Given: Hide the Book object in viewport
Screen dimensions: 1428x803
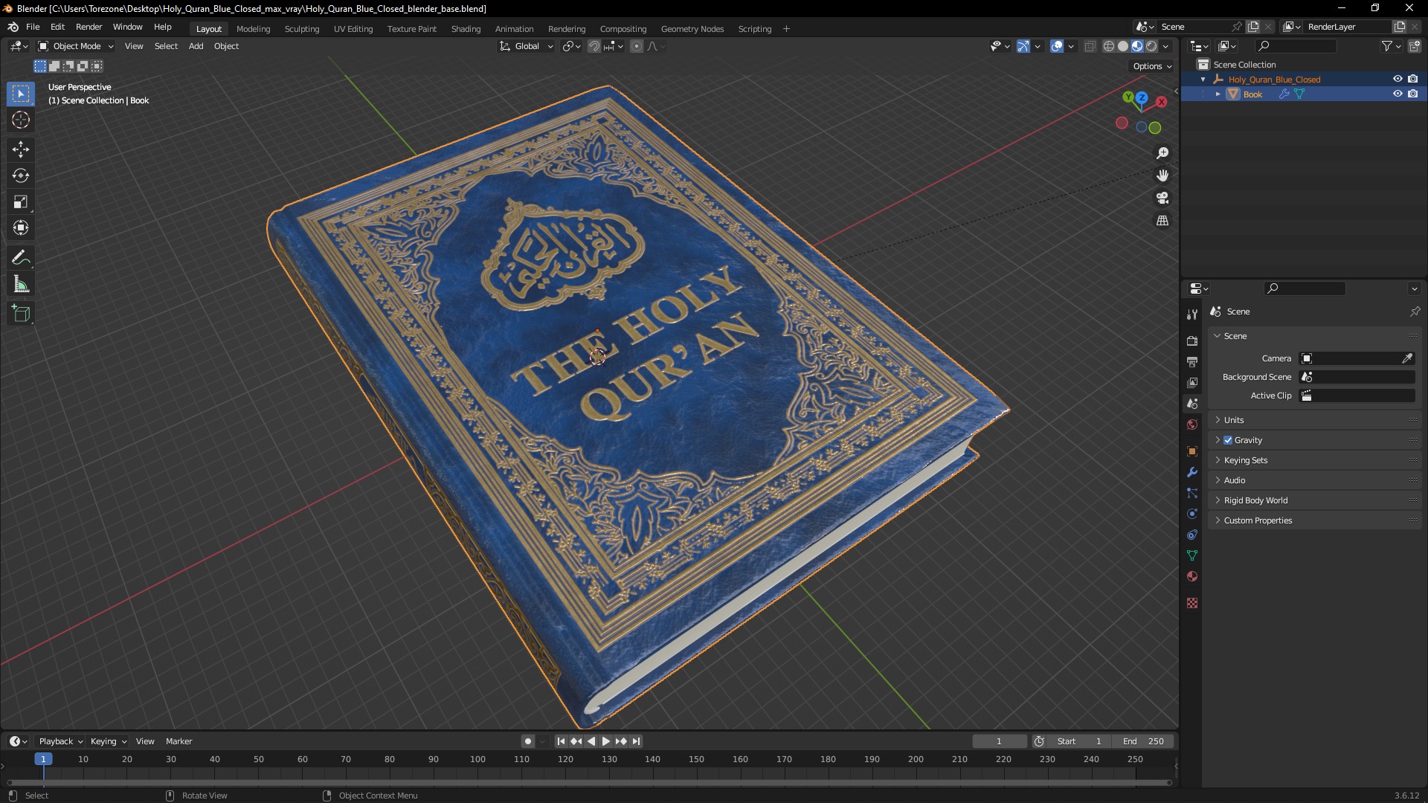Looking at the screenshot, I should [1398, 94].
